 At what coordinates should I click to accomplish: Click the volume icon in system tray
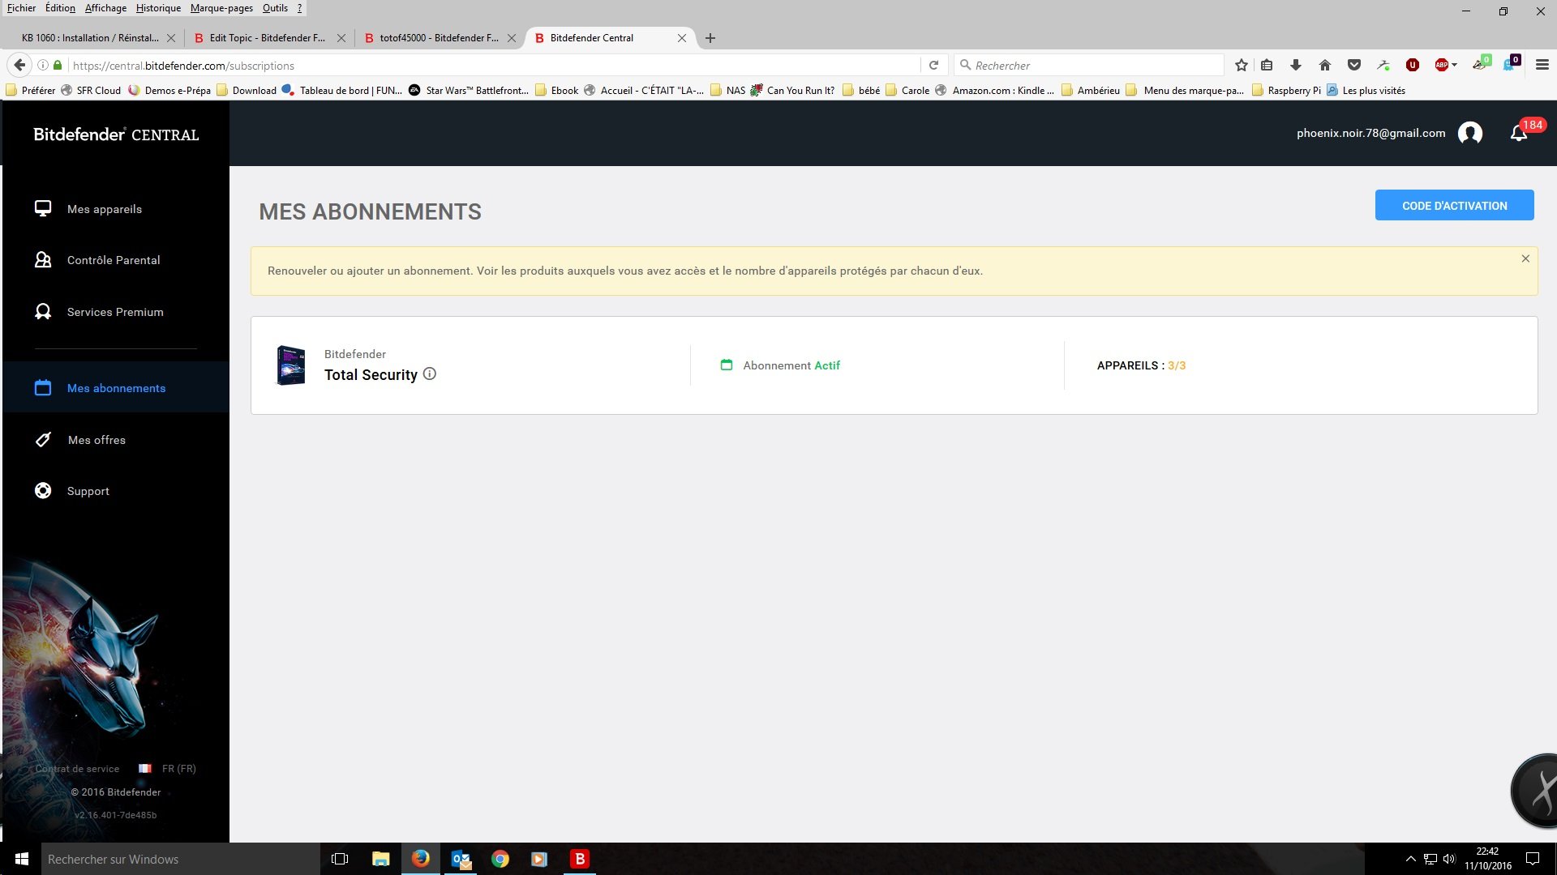pyautogui.click(x=1449, y=859)
